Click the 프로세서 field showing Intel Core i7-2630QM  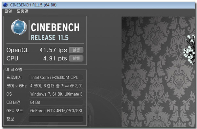[x=56, y=77]
